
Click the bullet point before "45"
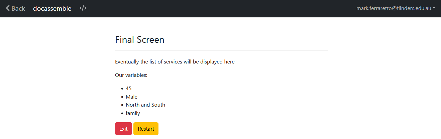tap(122, 89)
